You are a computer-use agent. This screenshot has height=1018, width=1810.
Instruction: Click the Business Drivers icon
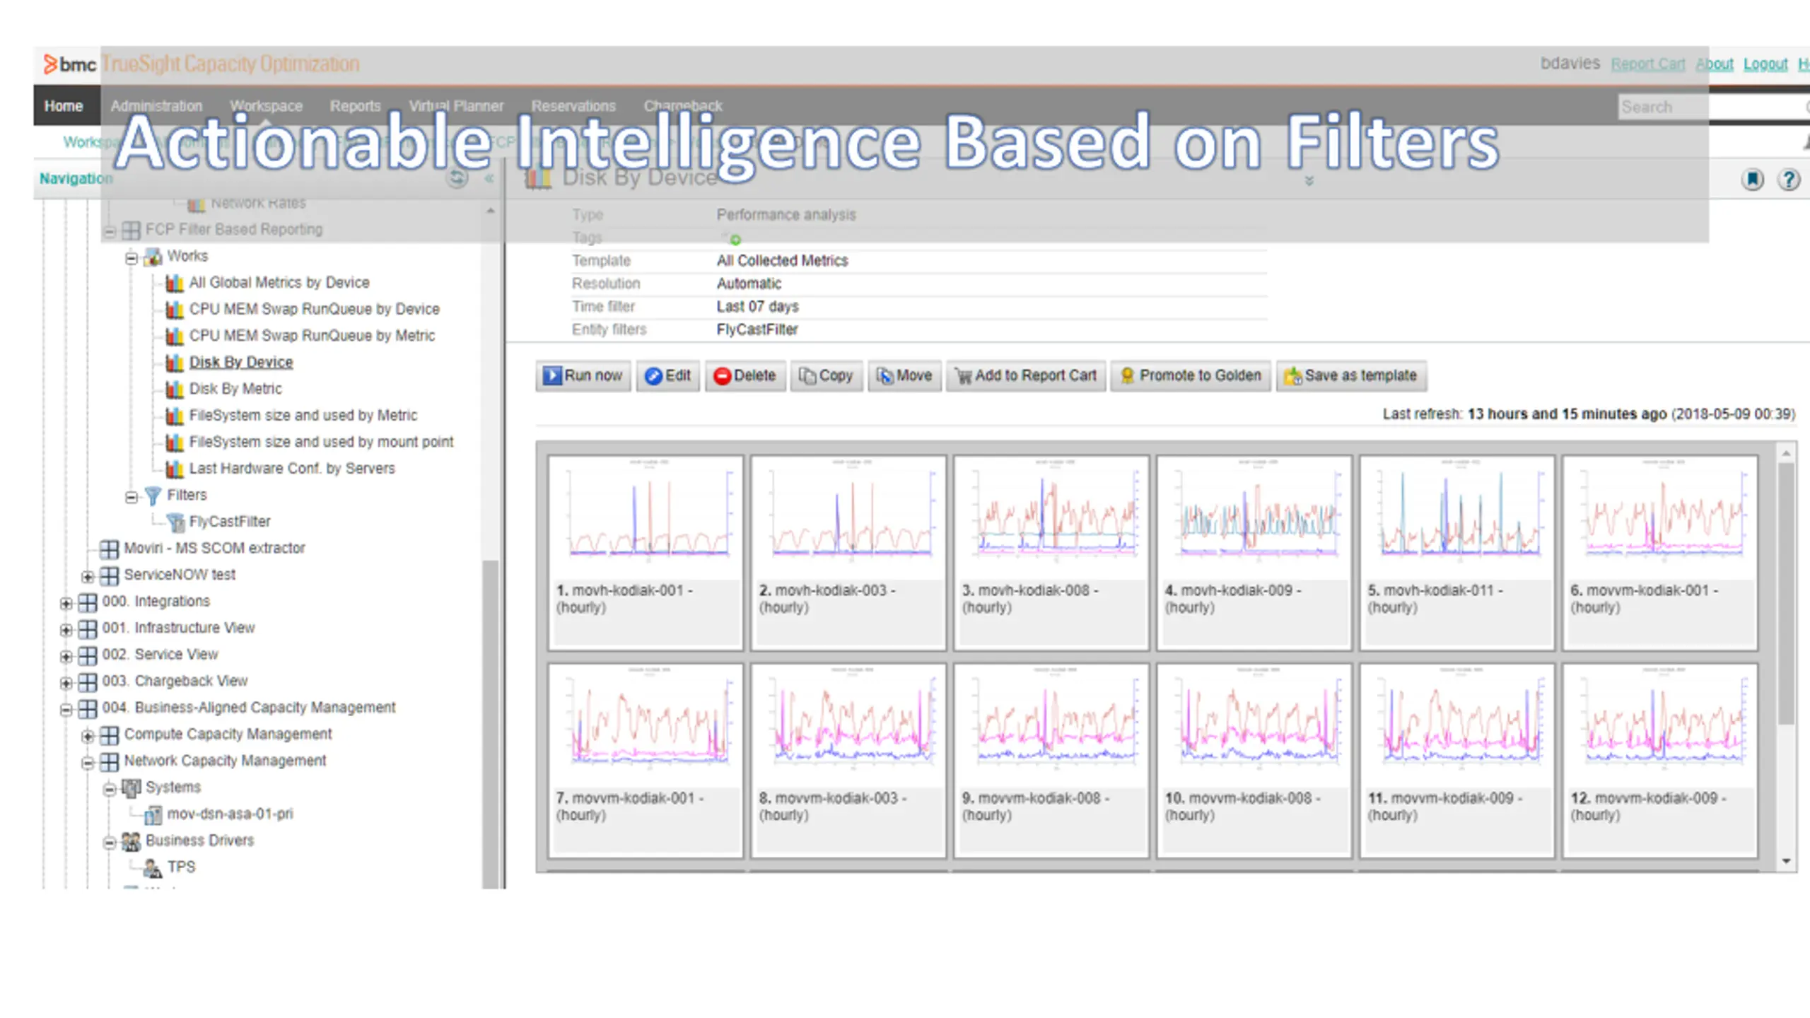pos(132,841)
